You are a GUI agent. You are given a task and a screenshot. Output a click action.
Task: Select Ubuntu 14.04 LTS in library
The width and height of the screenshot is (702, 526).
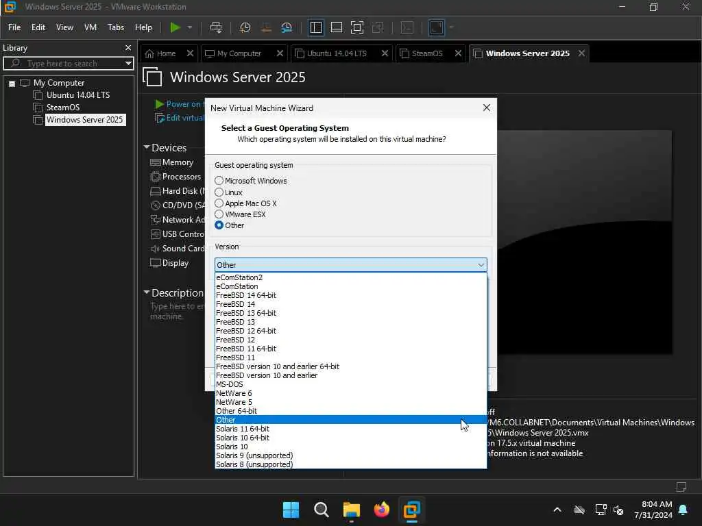coord(78,95)
